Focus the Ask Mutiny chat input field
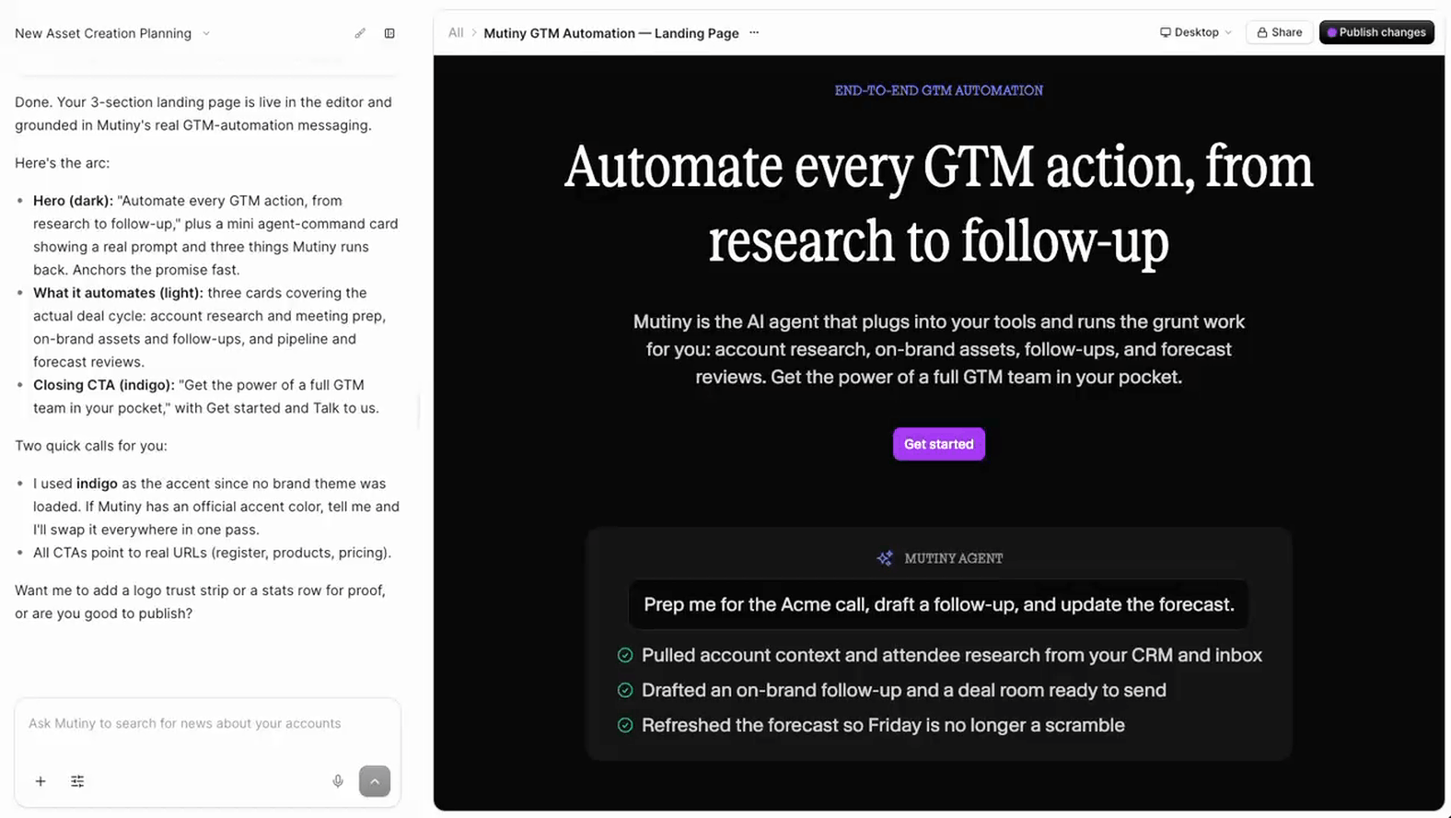 207,724
